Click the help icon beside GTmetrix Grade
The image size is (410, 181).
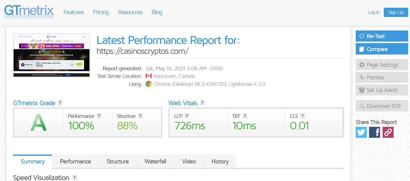point(60,103)
